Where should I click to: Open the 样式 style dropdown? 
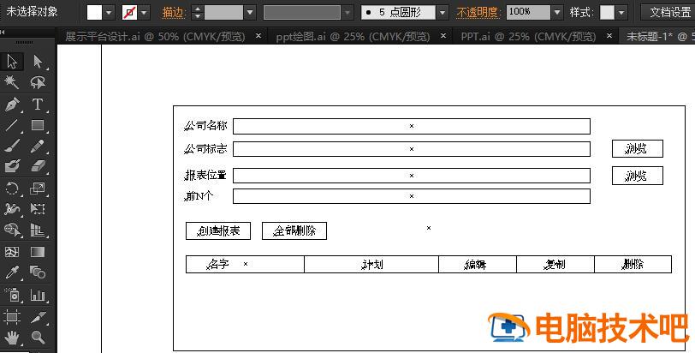[x=621, y=13]
